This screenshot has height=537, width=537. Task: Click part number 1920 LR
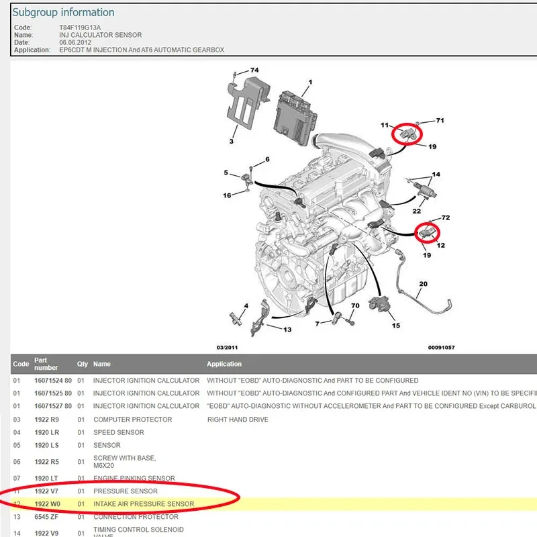pyautogui.click(x=46, y=432)
